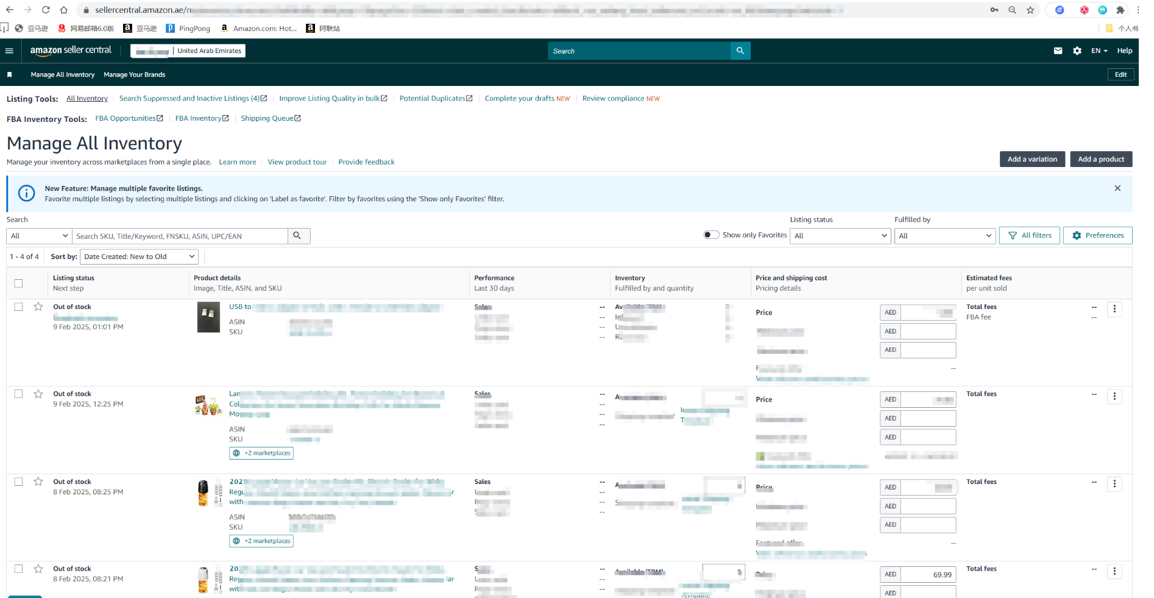Image resolution: width=1154 pixels, height=598 pixels.
Task: Toggle Show only Favorites switch
Action: 710,235
